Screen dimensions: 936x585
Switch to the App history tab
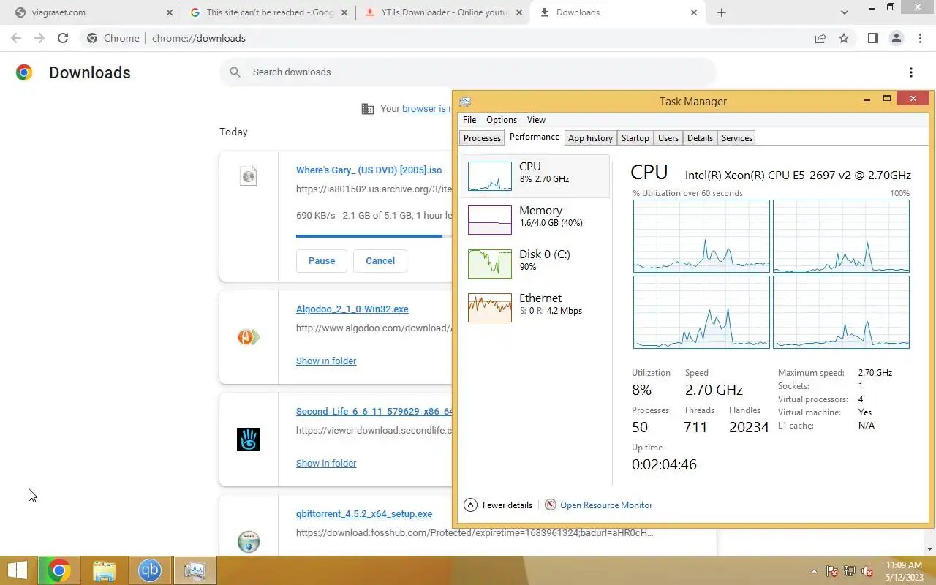590,138
